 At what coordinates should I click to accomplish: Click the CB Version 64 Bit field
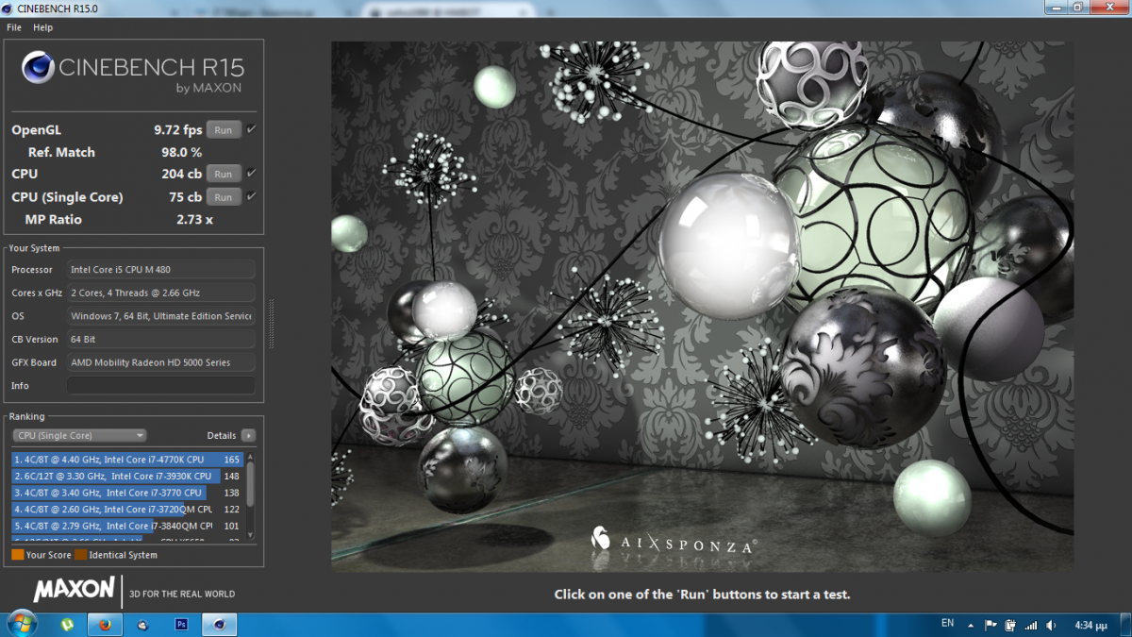[160, 339]
